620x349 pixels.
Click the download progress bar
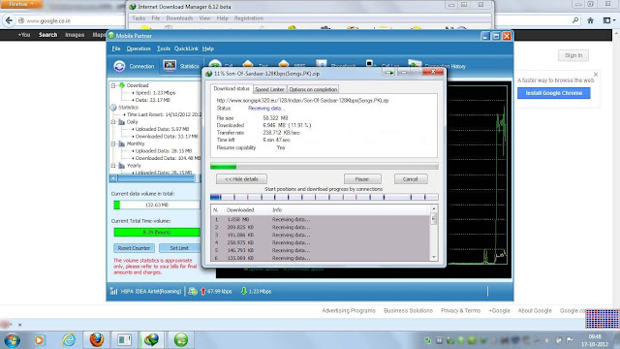tap(325, 166)
